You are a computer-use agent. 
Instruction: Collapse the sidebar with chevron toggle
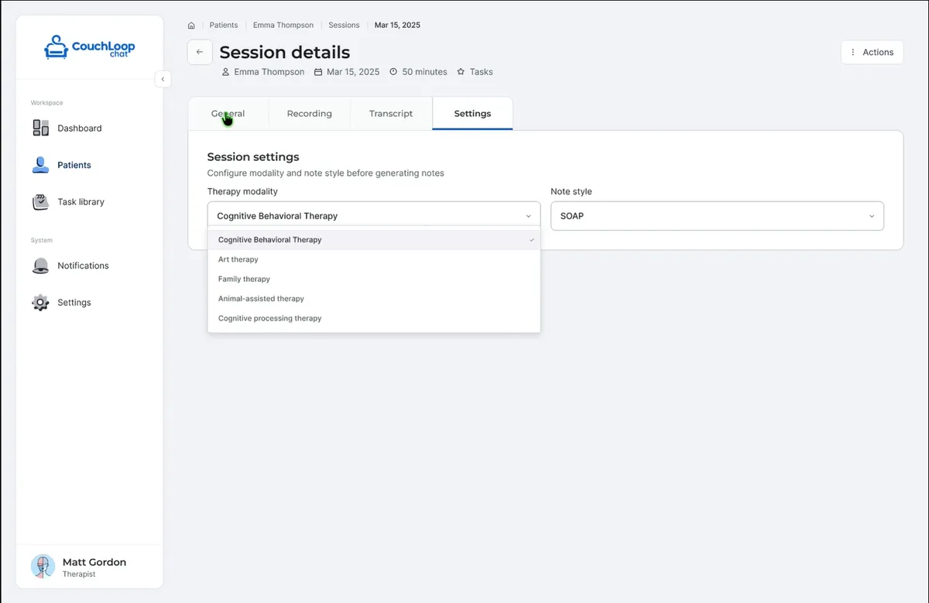pos(163,79)
